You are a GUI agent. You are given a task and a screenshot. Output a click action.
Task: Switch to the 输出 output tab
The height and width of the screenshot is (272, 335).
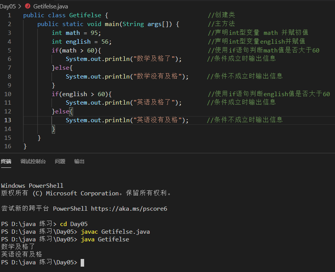pos(79,161)
